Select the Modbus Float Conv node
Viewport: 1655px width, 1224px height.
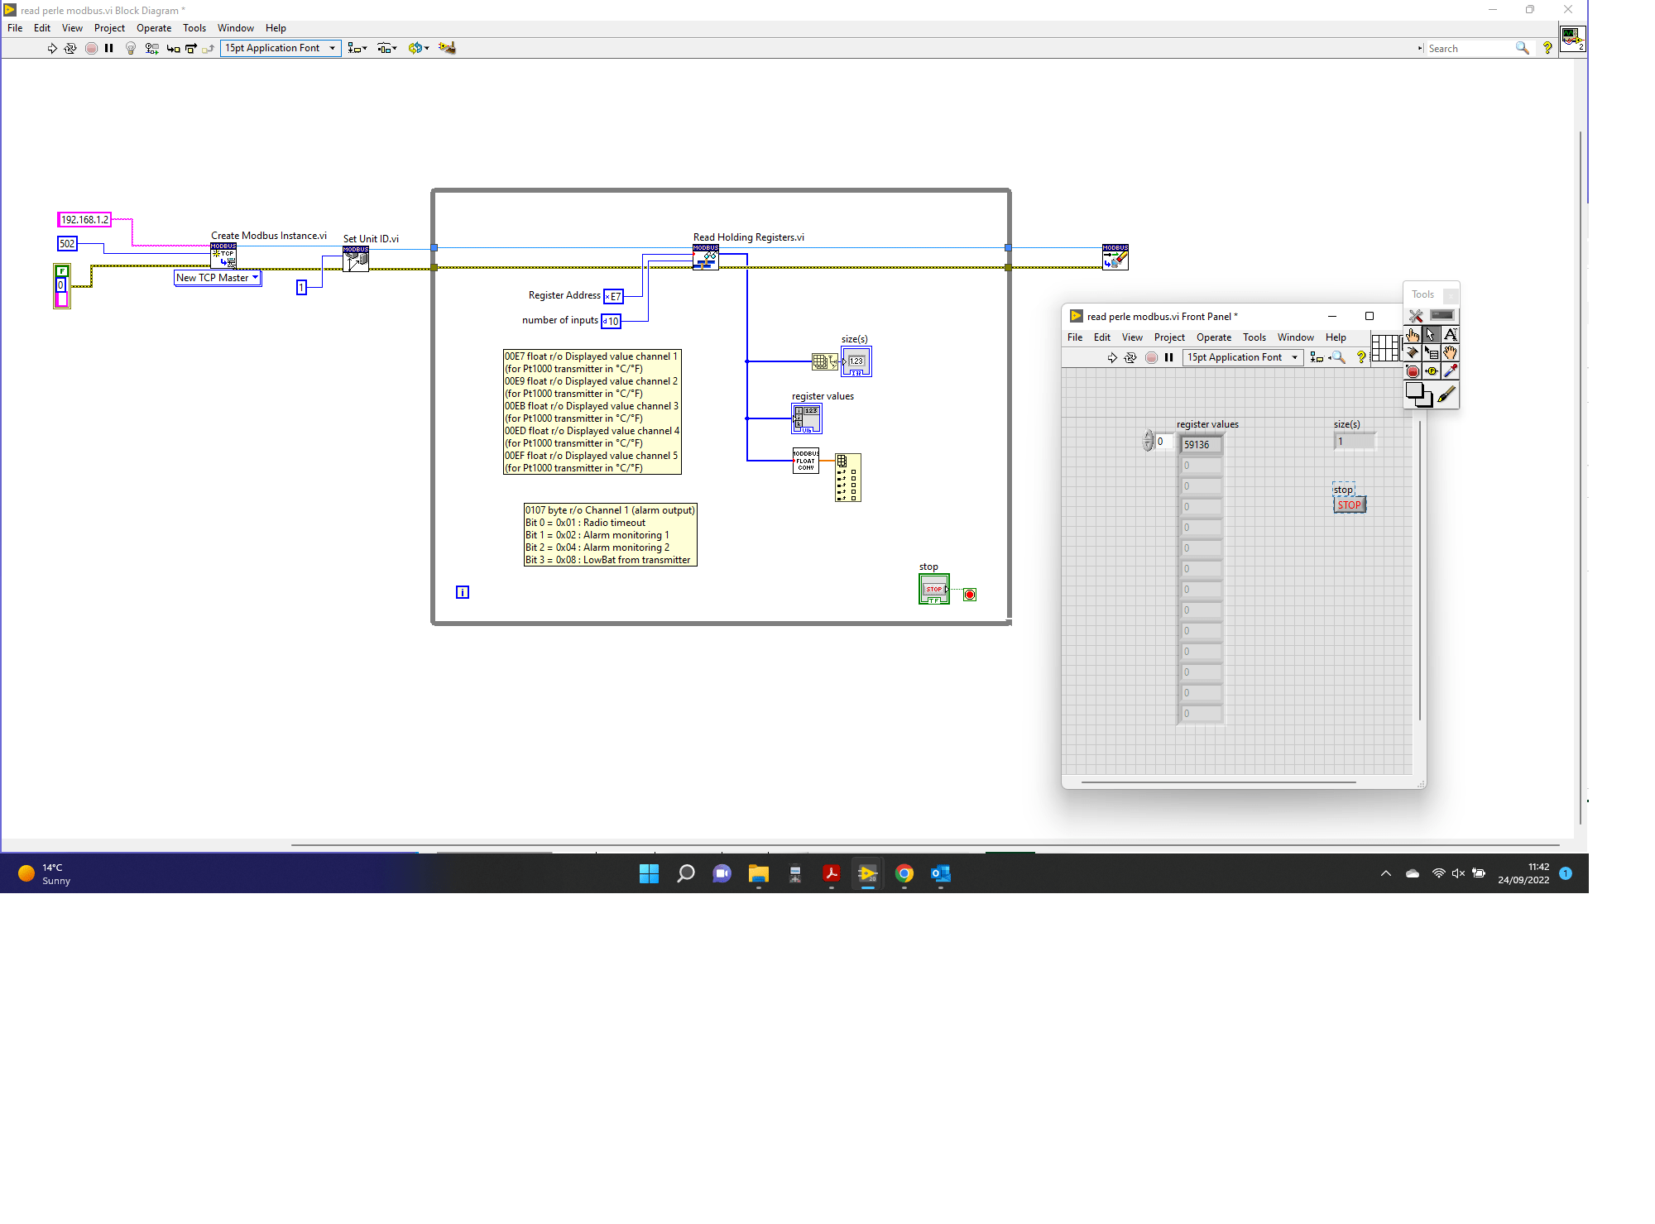806,461
